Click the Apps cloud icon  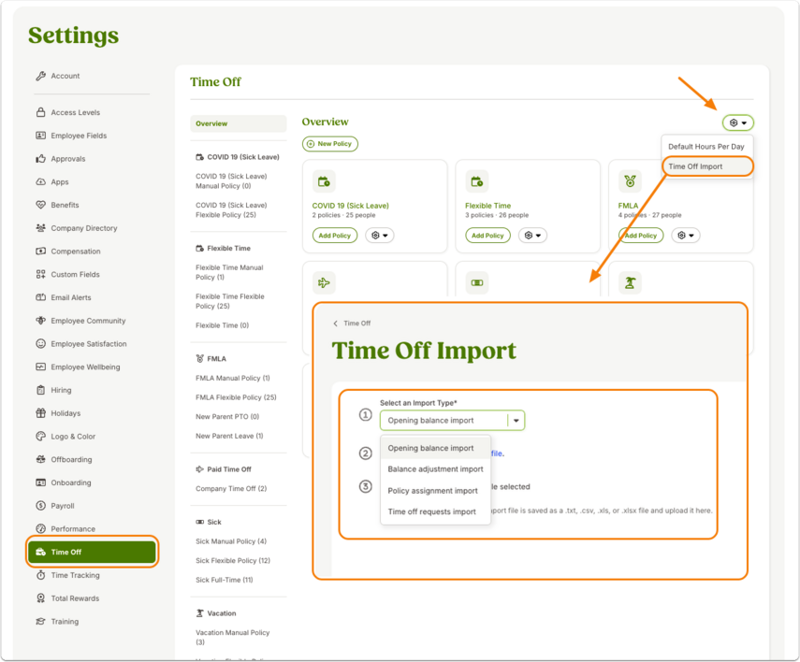click(x=41, y=181)
